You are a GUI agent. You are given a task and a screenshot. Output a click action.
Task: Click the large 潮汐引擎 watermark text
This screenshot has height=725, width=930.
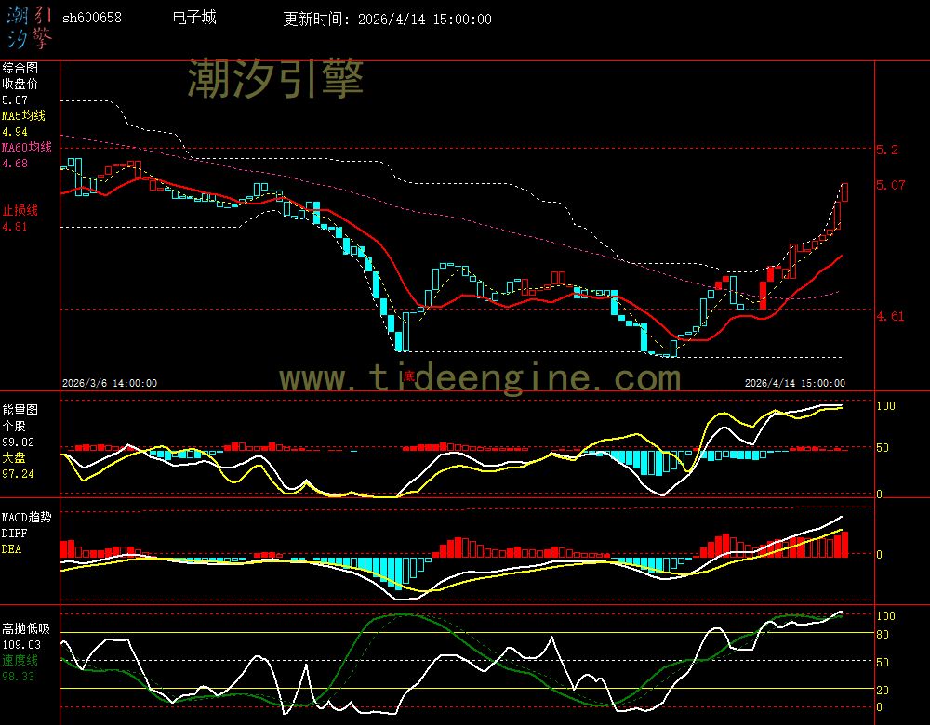(275, 78)
